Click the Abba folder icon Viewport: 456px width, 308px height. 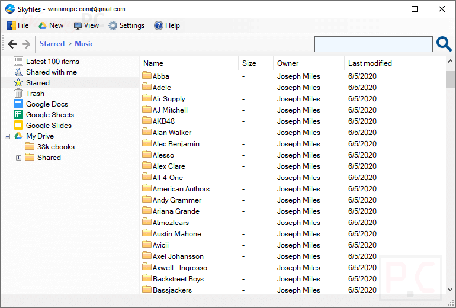point(147,76)
